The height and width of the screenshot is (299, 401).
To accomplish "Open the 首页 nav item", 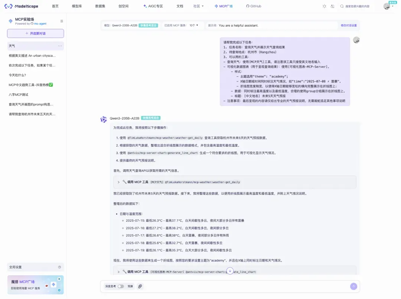I will point(55,6).
